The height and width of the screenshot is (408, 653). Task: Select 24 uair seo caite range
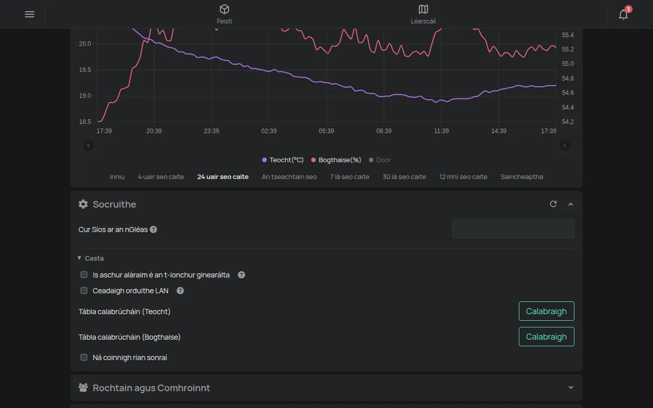coord(223,177)
